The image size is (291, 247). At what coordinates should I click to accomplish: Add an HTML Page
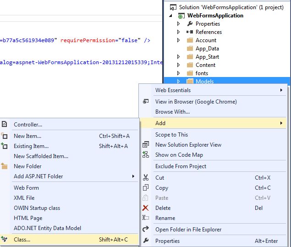(x=70, y=218)
